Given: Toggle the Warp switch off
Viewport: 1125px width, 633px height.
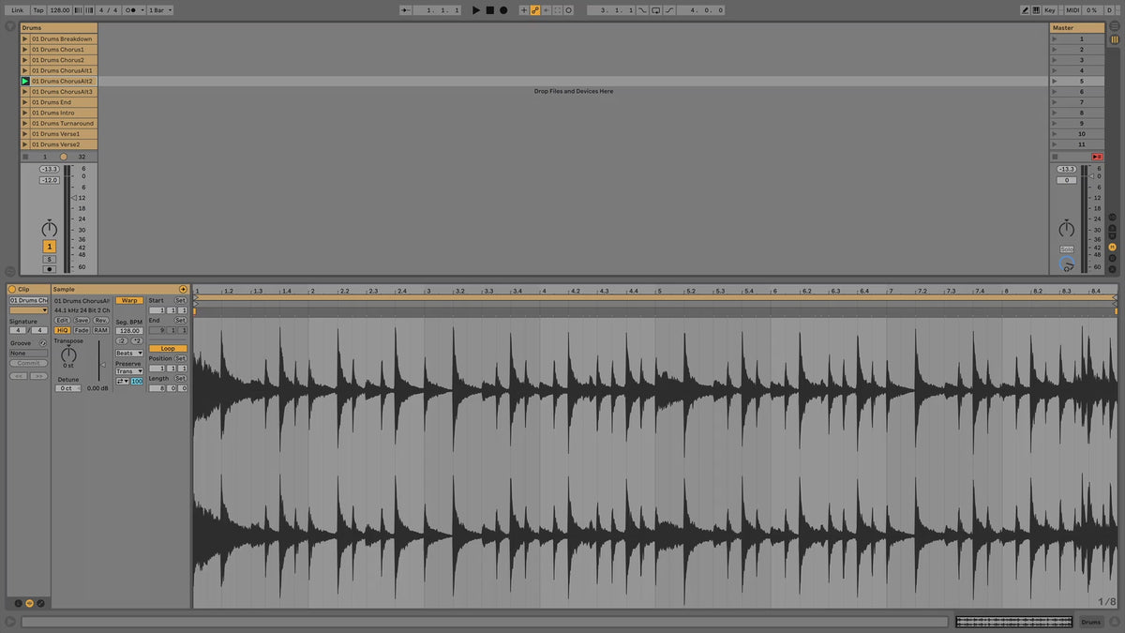Looking at the screenshot, I should coord(128,300).
